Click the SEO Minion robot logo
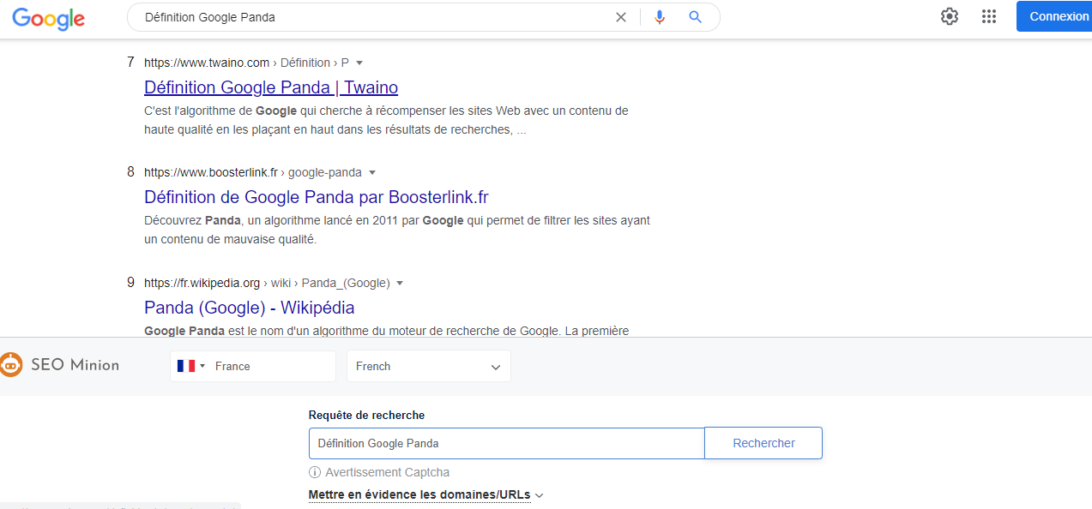1092x509 pixels. point(10,365)
